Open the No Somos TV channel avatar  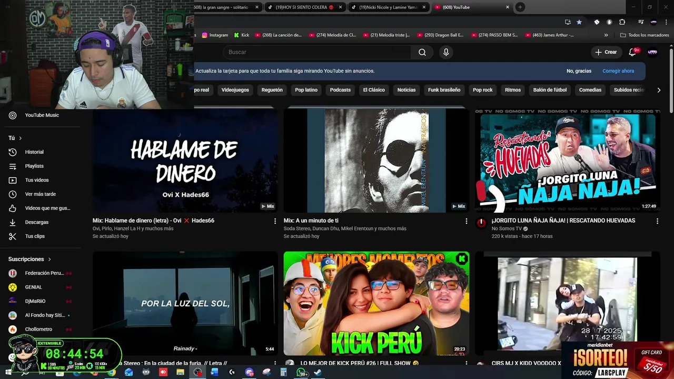[481, 223]
